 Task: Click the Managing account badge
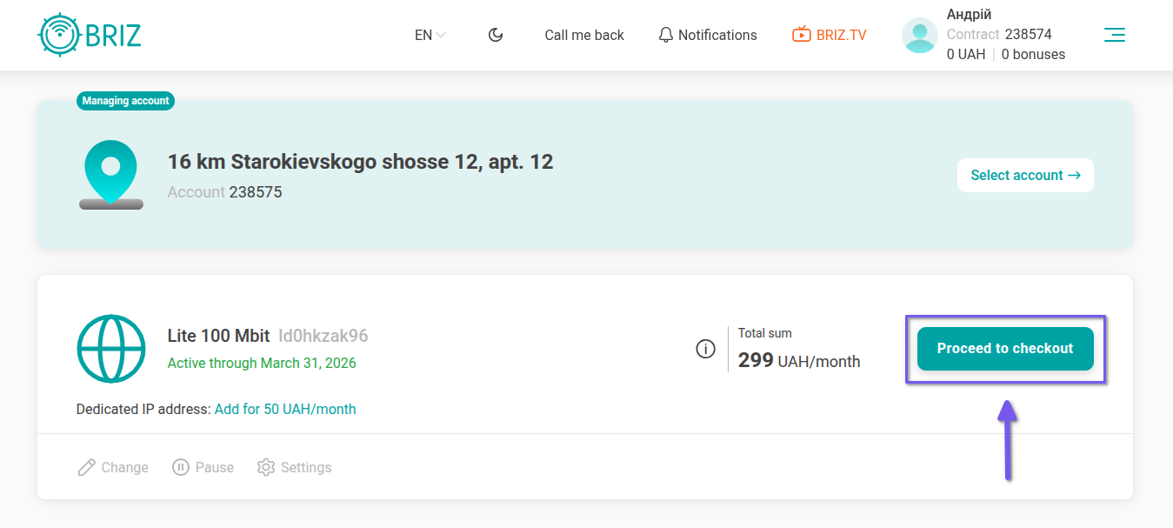(125, 101)
